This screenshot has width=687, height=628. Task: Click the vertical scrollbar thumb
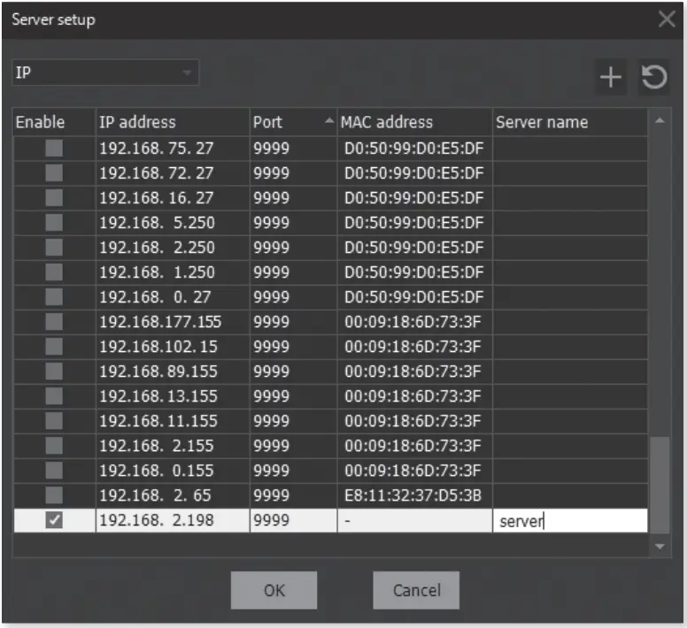tap(660, 485)
